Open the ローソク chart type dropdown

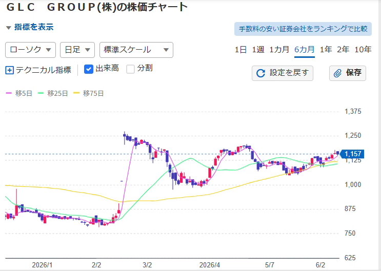coord(30,50)
